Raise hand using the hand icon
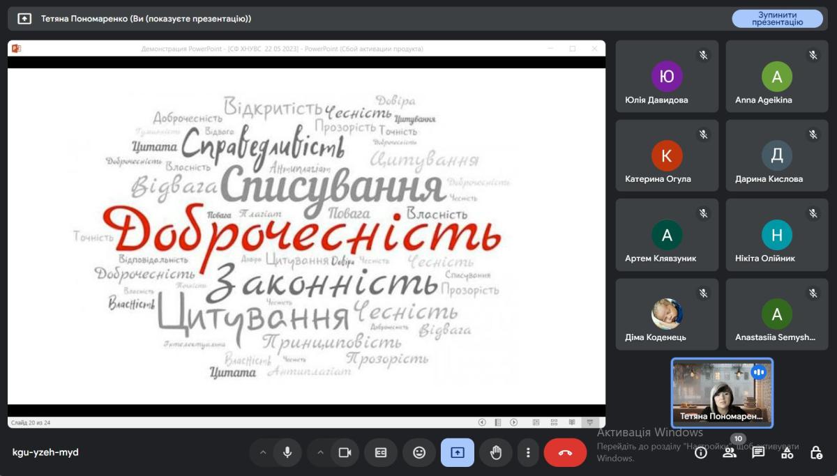The width and height of the screenshot is (837, 476). pos(496,452)
